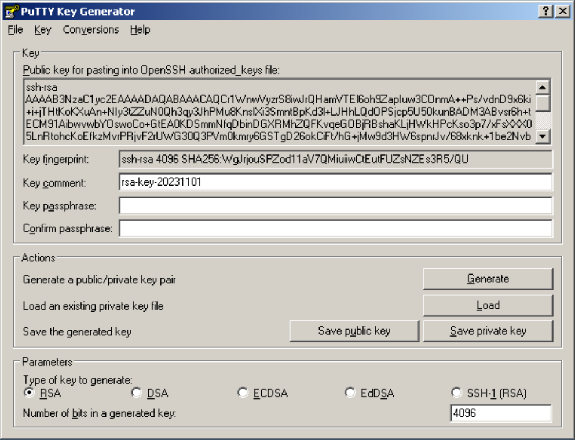Screen dimensions: 575x440
Task: Click the number of bits field showing 4096
Action: [x=500, y=413]
